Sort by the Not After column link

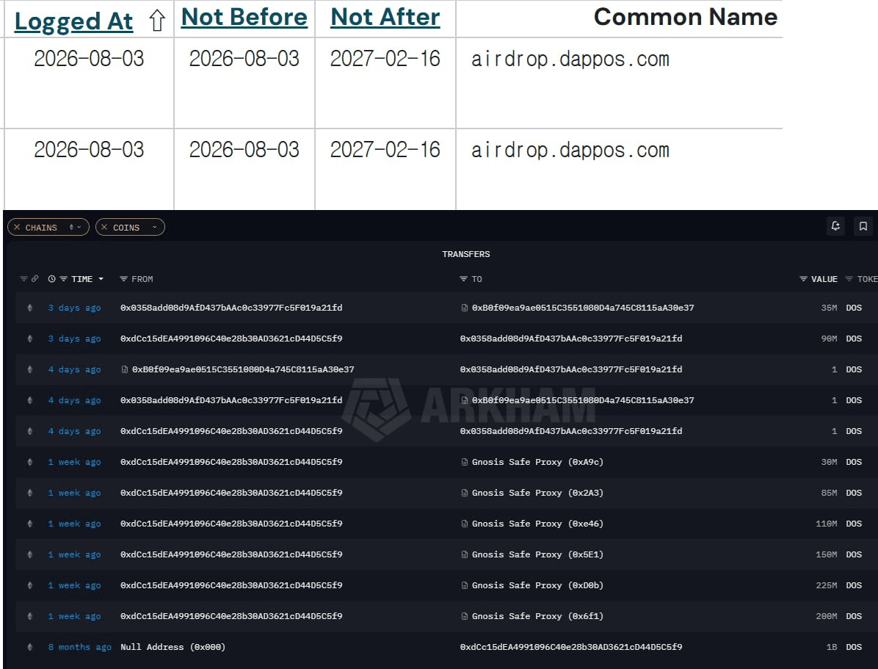point(385,17)
